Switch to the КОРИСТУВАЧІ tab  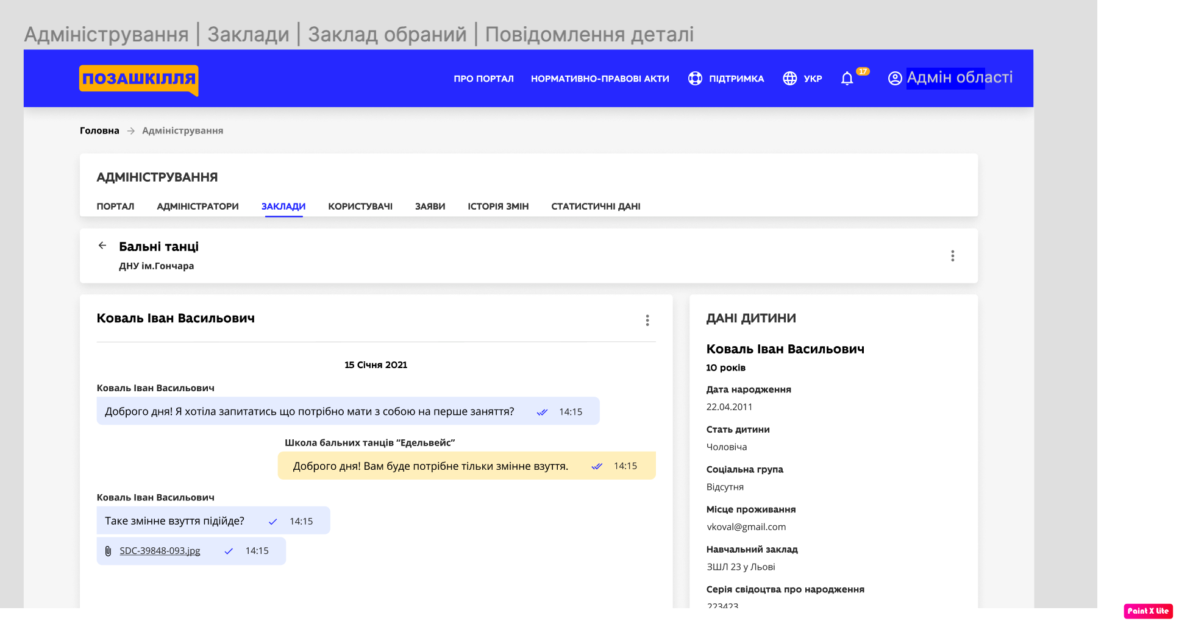click(360, 206)
